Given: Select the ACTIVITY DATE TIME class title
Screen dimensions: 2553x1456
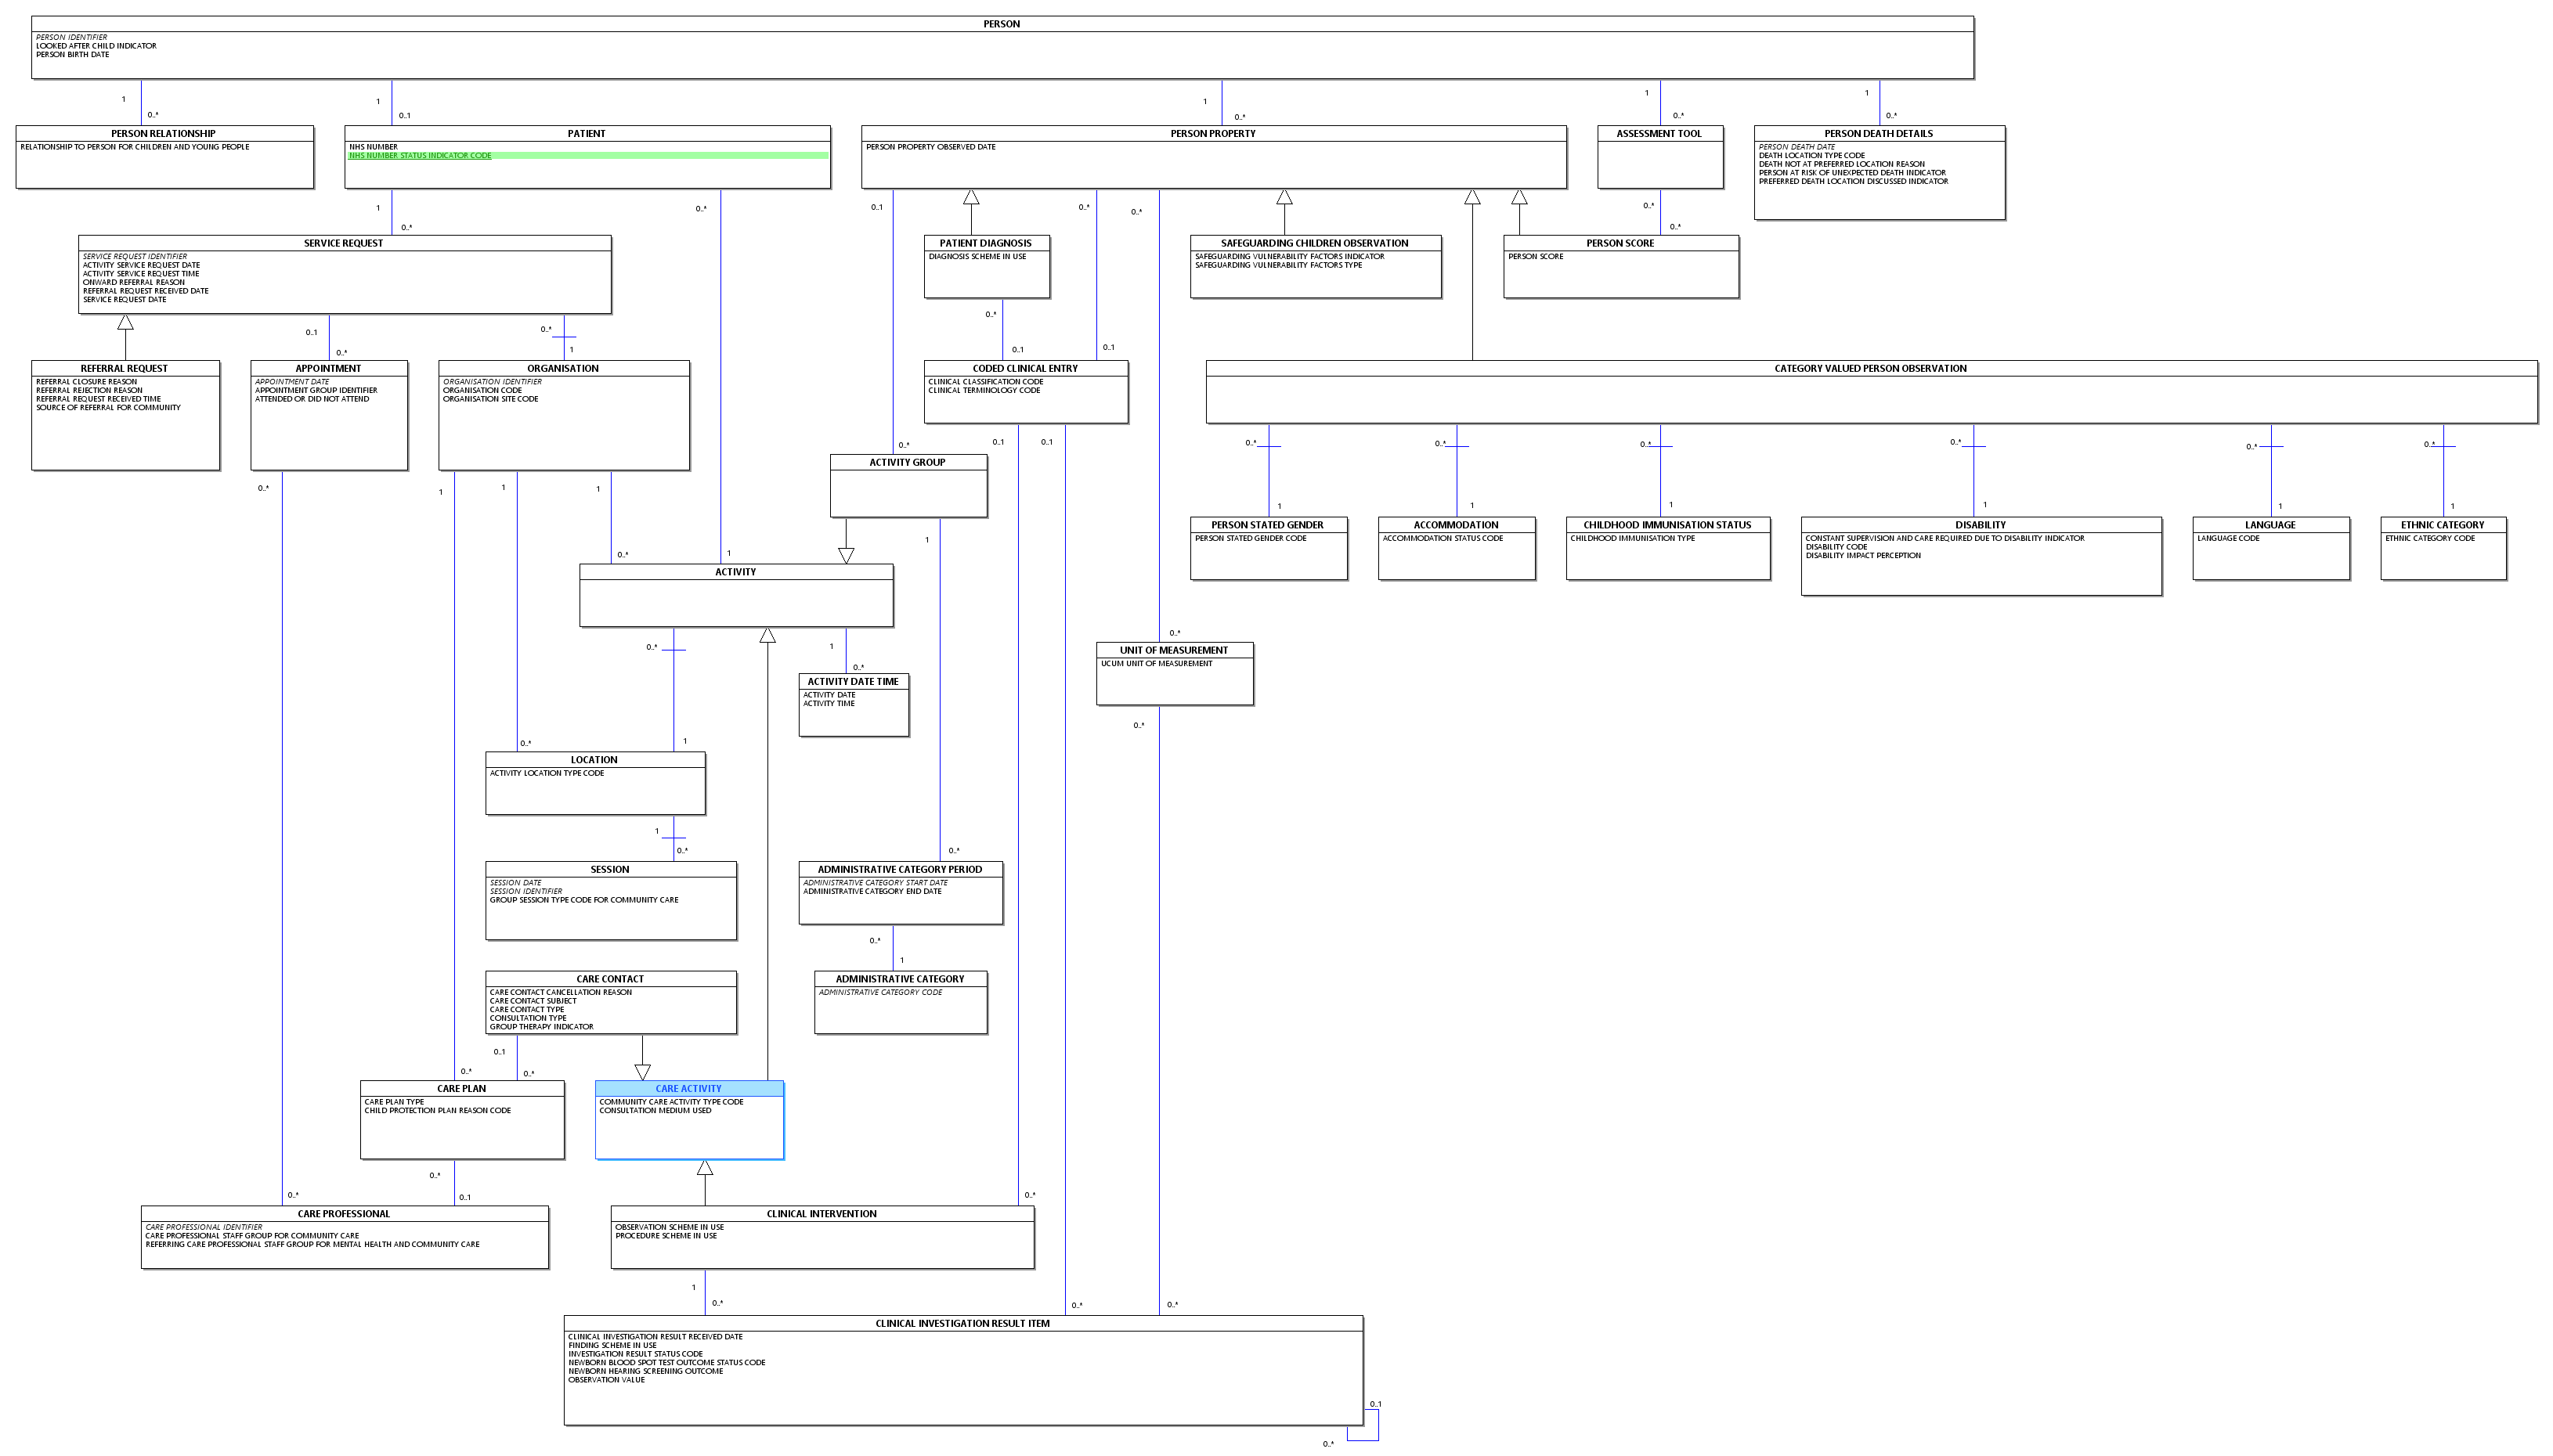Looking at the screenshot, I should (x=854, y=681).
